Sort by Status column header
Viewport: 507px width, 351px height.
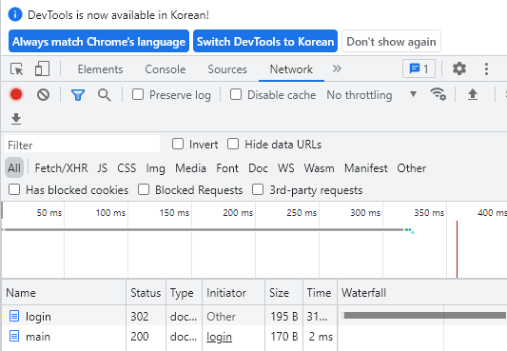tap(146, 293)
